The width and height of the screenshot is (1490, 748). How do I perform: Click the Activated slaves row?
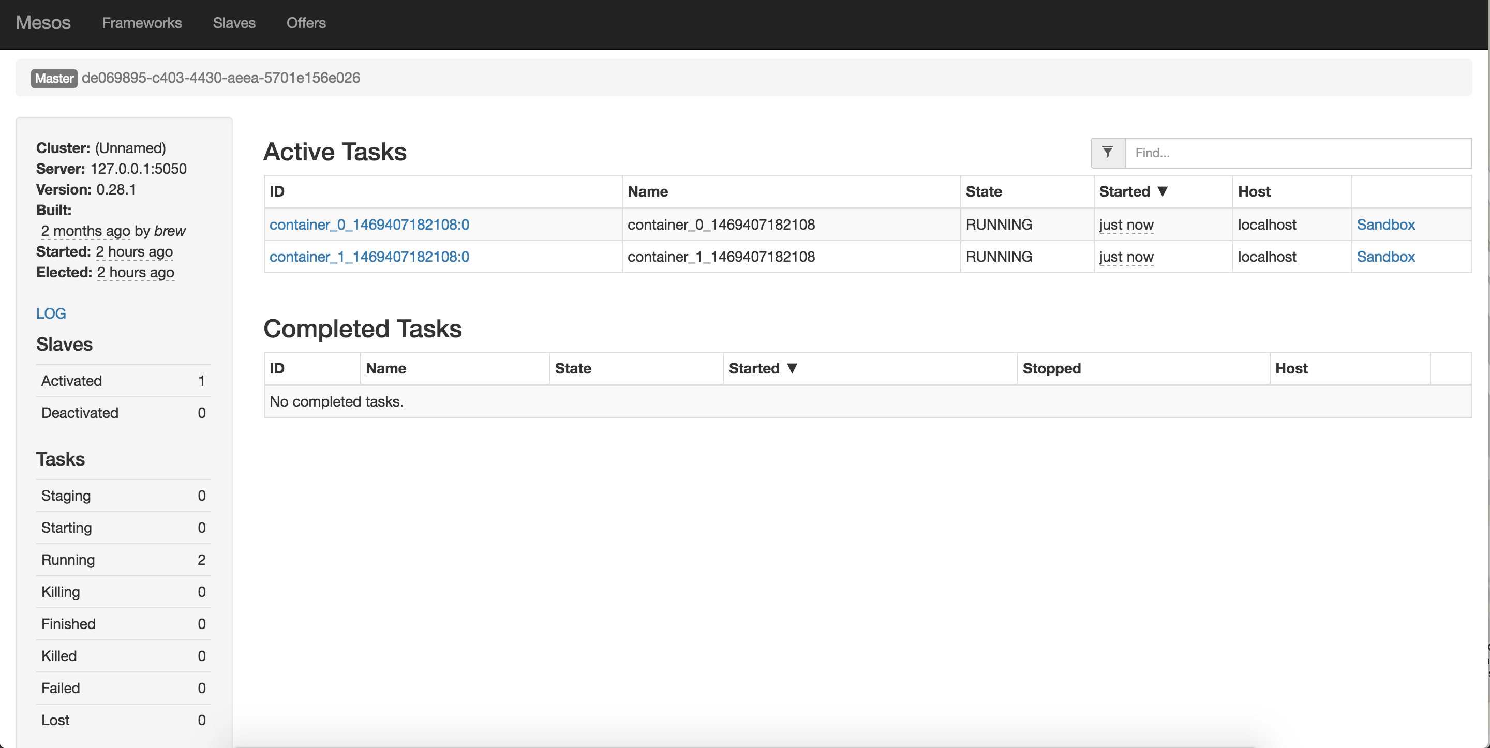[123, 381]
